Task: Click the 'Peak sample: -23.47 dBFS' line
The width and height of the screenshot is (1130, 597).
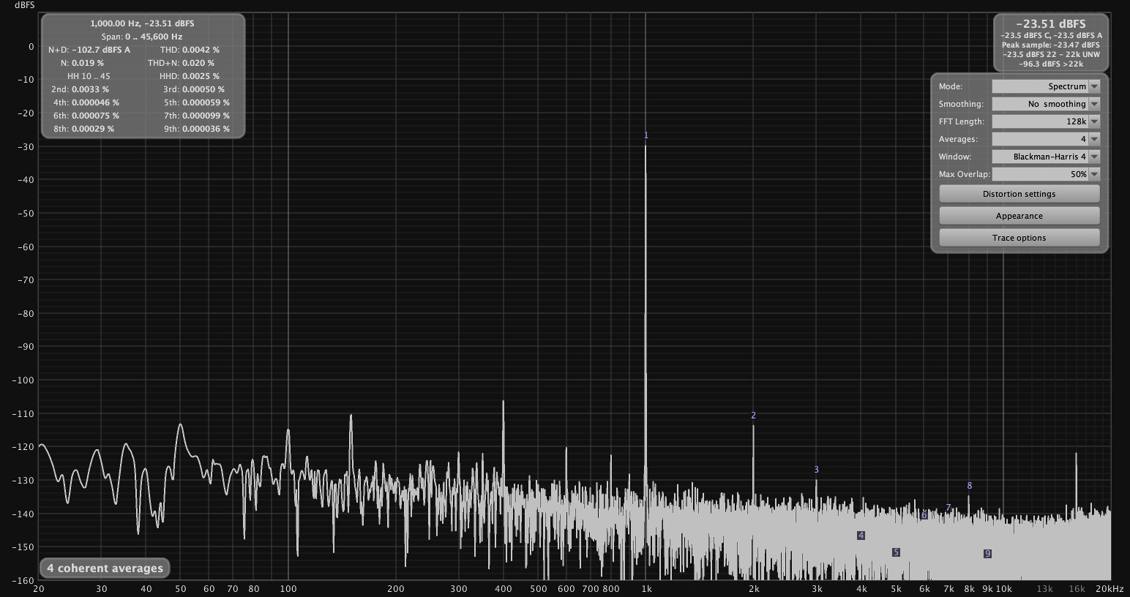Action: (1050, 45)
